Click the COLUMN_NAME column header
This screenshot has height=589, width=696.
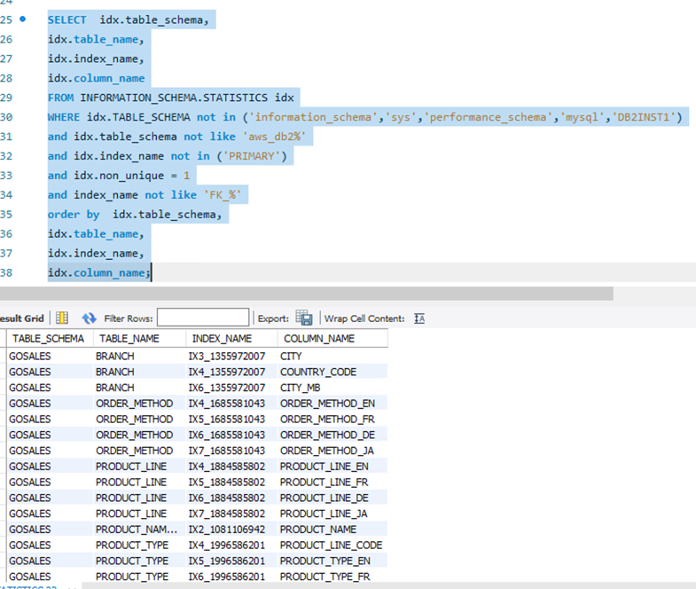pyautogui.click(x=317, y=338)
